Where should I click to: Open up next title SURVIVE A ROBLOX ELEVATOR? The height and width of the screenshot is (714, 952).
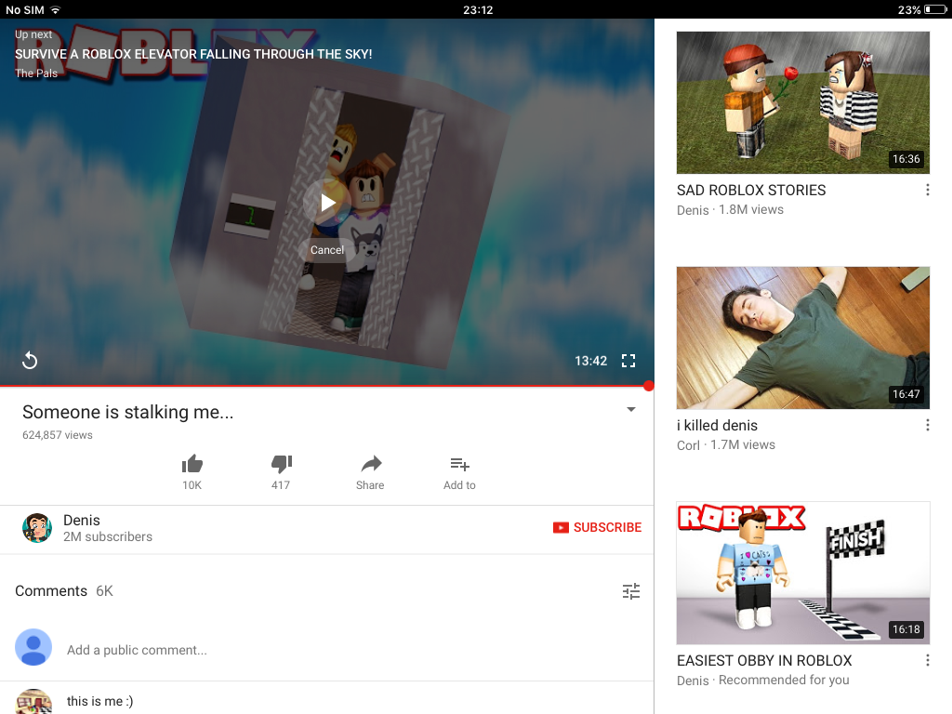pos(193,54)
